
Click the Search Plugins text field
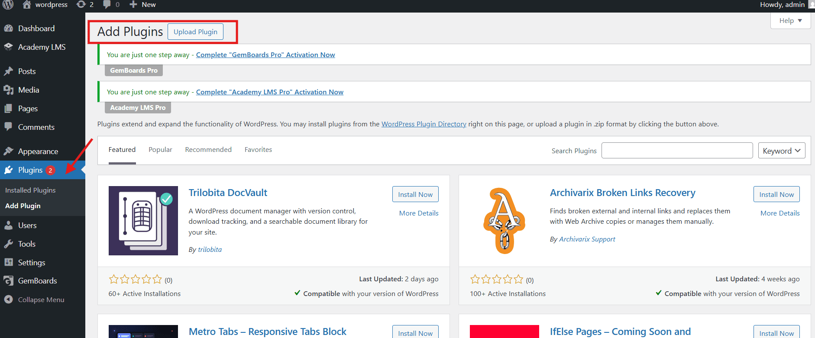(677, 151)
